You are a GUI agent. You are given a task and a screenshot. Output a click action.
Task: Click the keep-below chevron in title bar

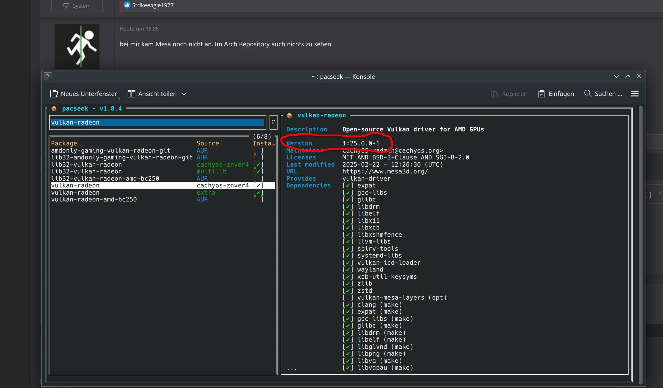[616, 76]
